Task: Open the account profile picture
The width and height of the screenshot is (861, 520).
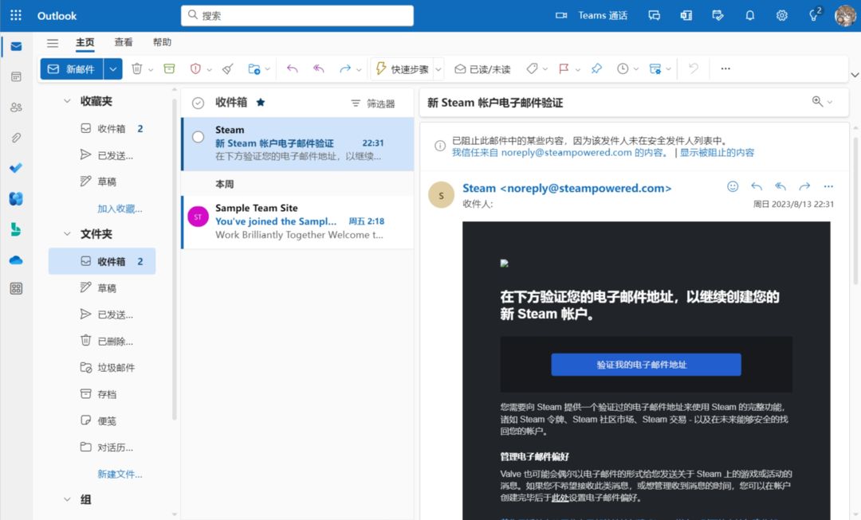Action: click(845, 15)
